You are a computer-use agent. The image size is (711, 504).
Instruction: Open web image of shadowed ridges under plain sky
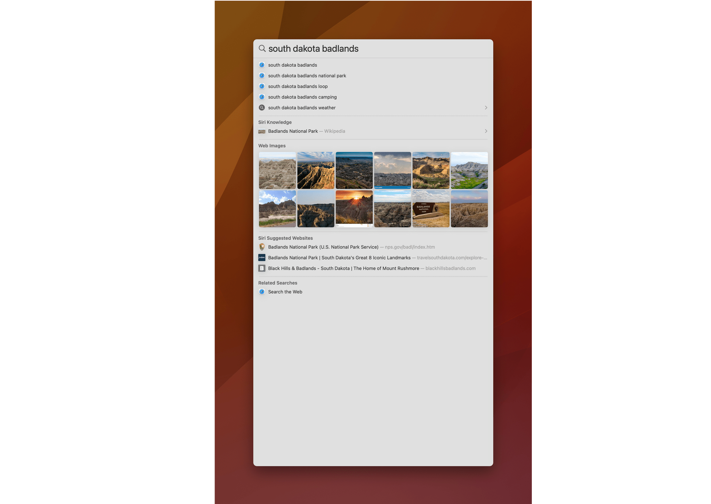[316, 209]
